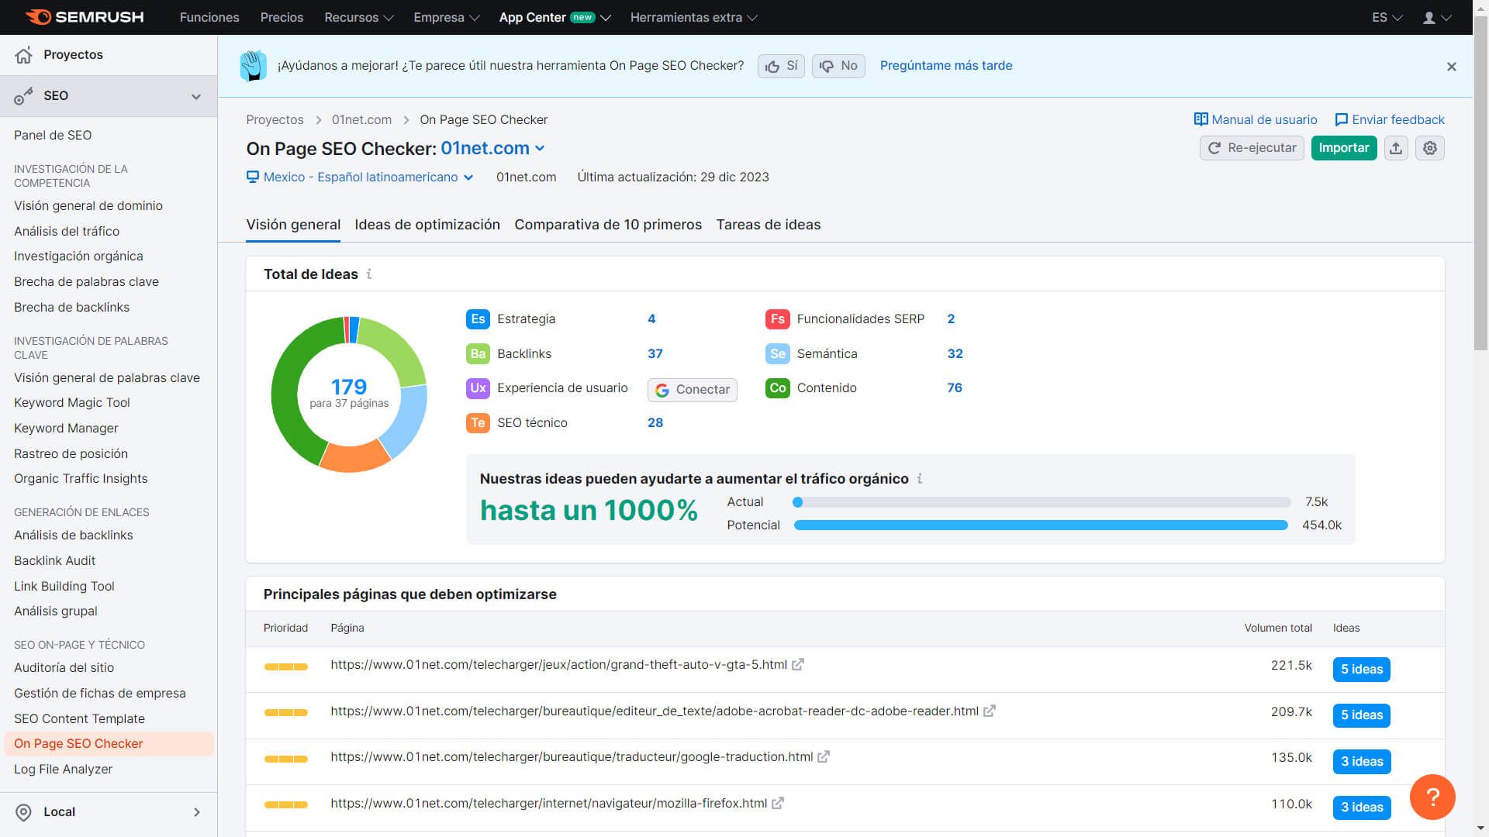Click the Ba Backlinks badge icon
Viewport: 1489px width, 837px height.
tap(478, 354)
